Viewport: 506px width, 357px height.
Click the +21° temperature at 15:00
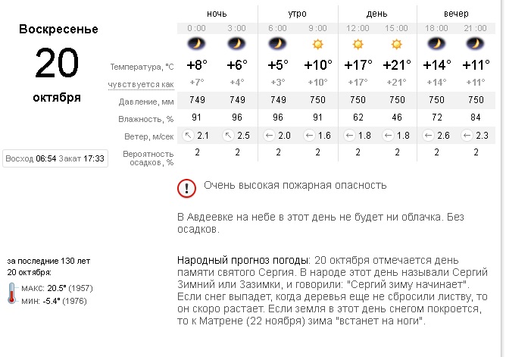(397, 65)
